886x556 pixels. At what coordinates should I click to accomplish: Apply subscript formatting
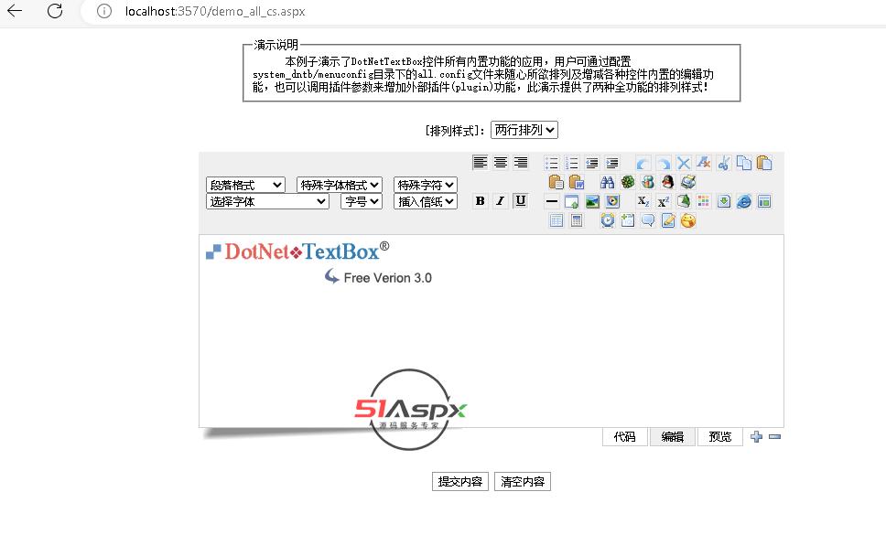coord(643,201)
